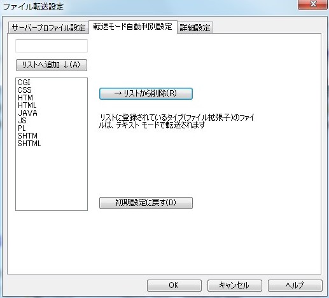This screenshot has width=329, height=298.
Task: Click 初期設定に戻す(D) button
Action: click(146, 203)
